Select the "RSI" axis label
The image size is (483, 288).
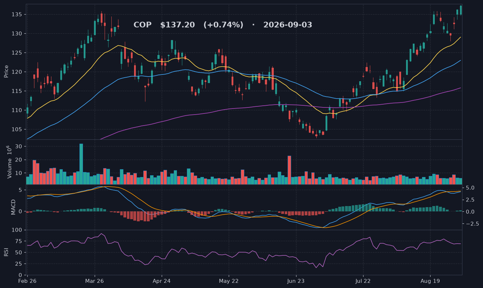point(6,252)
